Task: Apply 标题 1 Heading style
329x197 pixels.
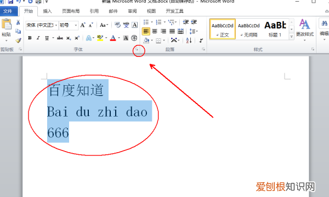Action: (275, 29)
